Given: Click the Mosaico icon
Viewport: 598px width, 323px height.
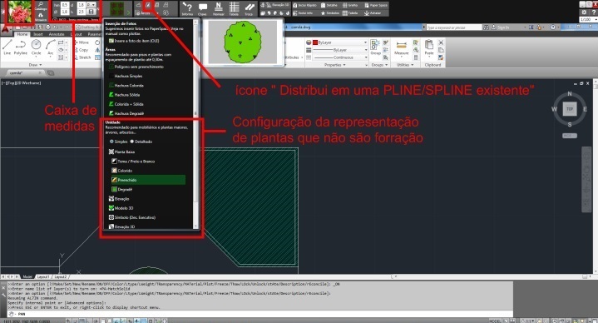Looking at the screenshot, I should pyautogui.click(x=41, y=17).
